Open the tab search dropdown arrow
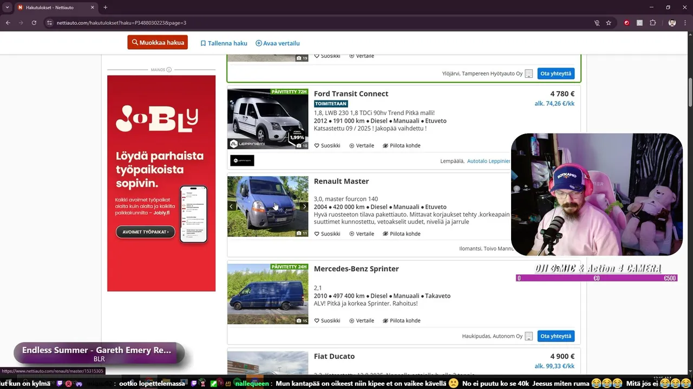 pos(7,8)
